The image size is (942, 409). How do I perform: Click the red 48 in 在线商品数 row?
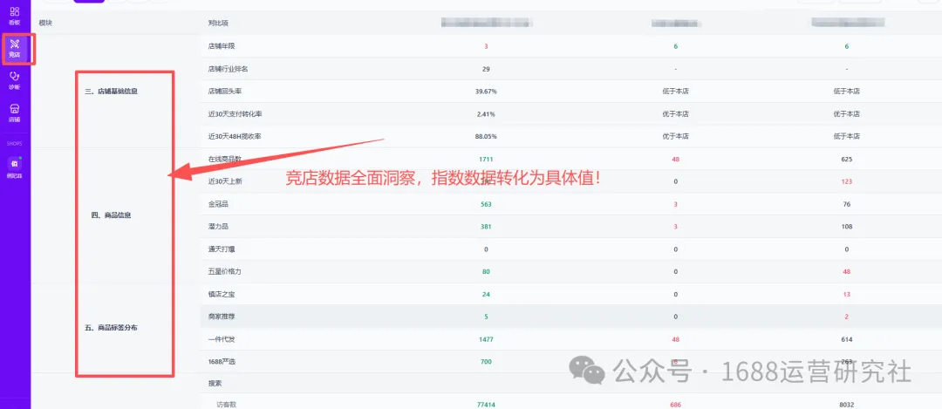[676, 160]
